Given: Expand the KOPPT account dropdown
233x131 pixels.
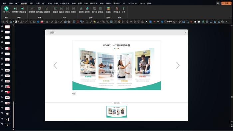Looking at the screenshot, I should coord(6,14).
